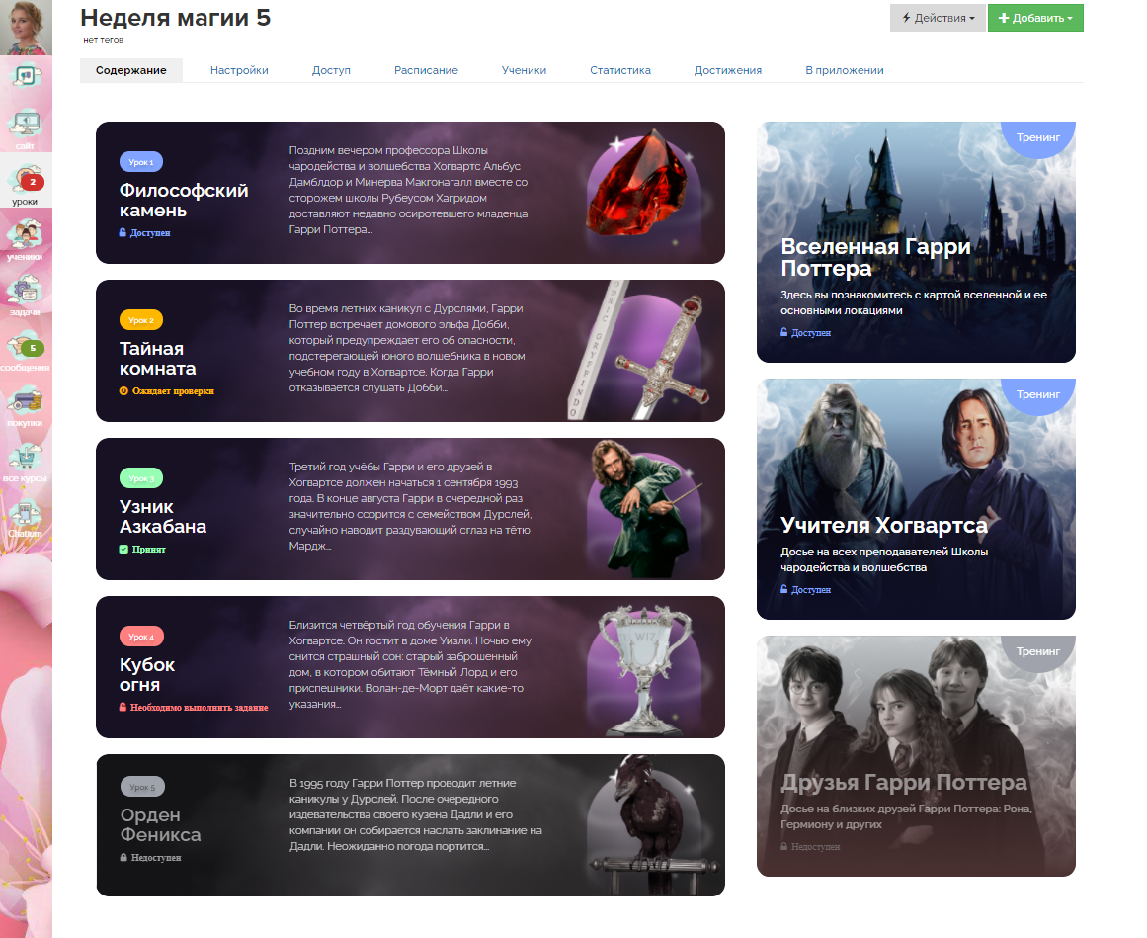Go to 'ученики' in the sidebar
This screenshot has height=938, width=1147.
[x=25, y=239]
